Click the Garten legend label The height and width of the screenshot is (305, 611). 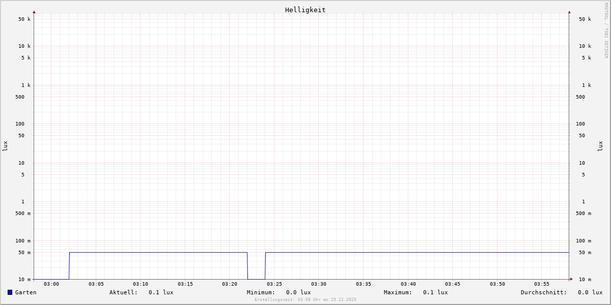click(25, 292)
